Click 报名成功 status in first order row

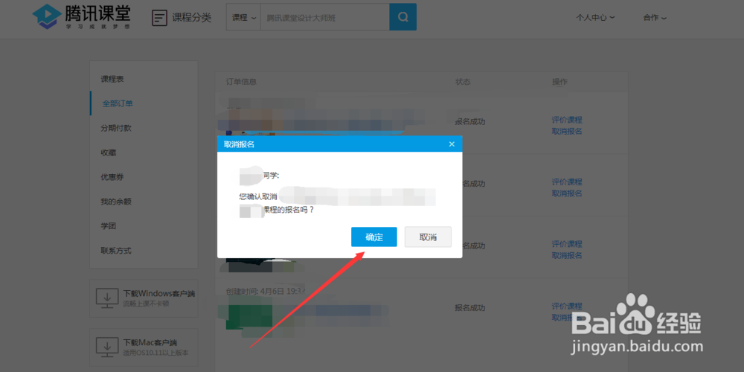[x=469, y=122]
